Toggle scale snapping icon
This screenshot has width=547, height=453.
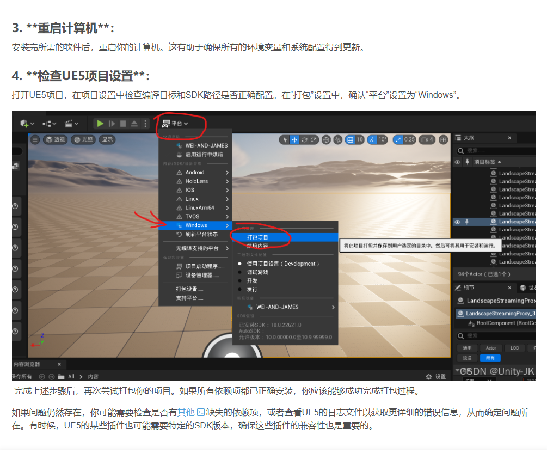[398, 140]
